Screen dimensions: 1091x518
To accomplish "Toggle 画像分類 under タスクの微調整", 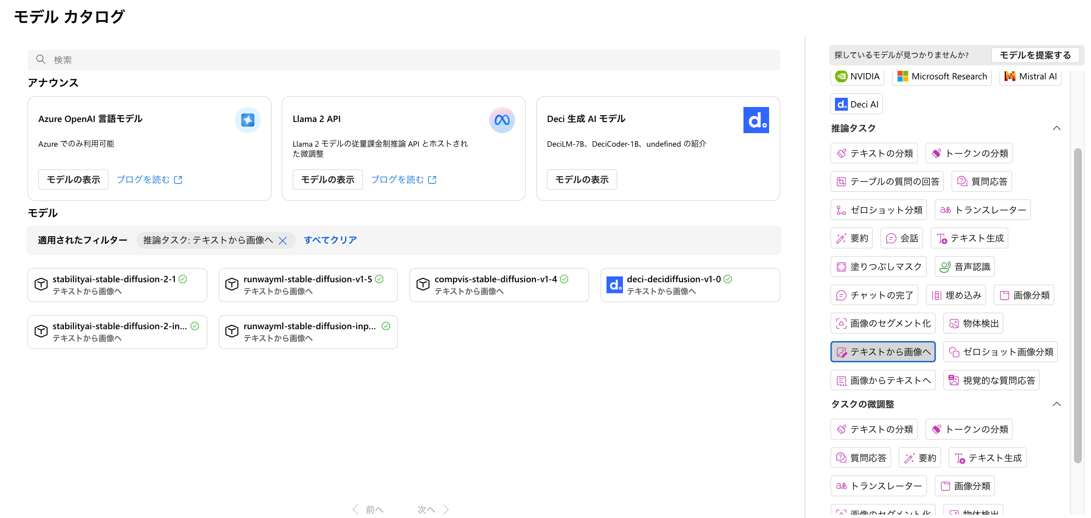I will pyautogui.click(x=965, y=486).
